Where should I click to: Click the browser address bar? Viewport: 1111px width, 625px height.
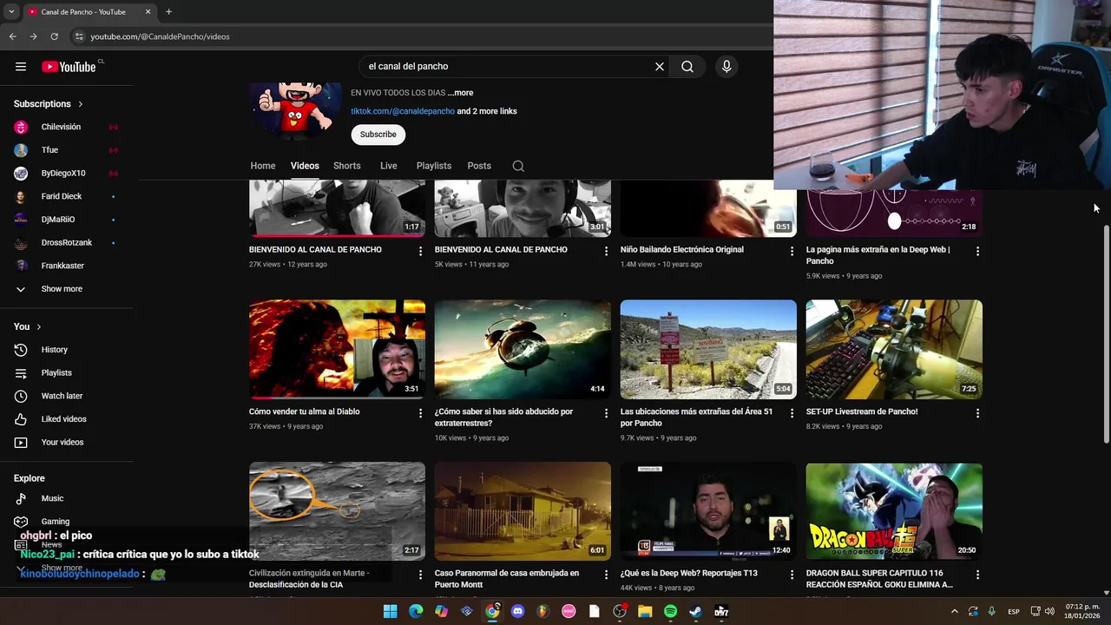point(417,36)
